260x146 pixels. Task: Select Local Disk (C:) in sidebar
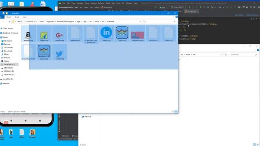(9, 64)
